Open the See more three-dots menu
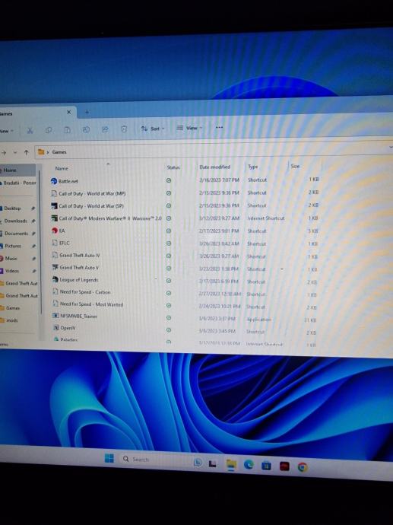The image size is (393, 525). coord(219,127)
